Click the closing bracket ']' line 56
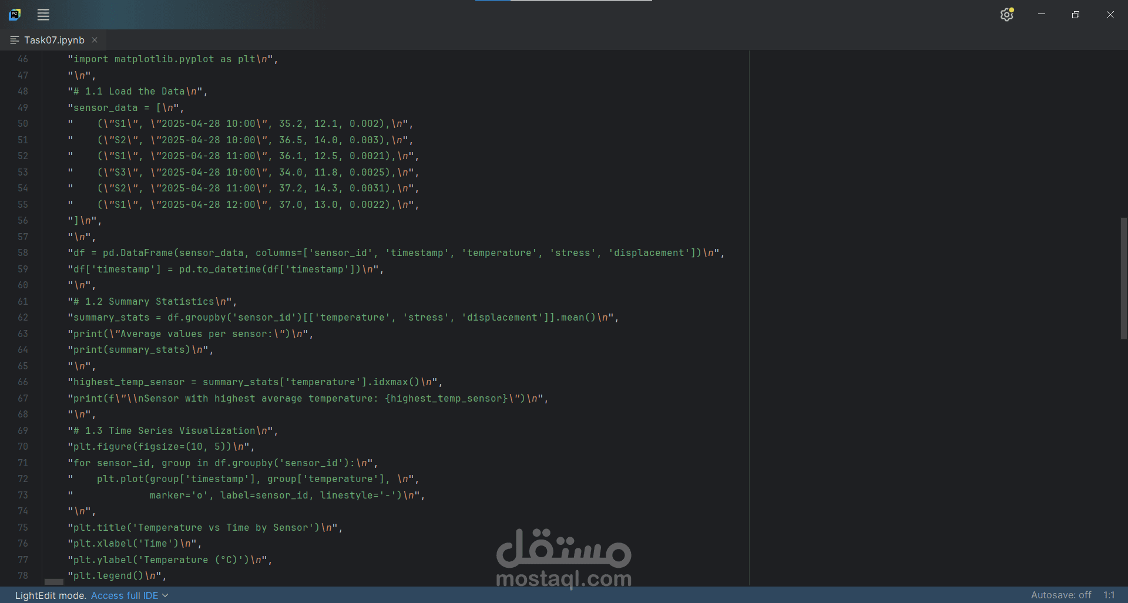1128x603 pixels. pyautogui.click(x=85, y=221)
